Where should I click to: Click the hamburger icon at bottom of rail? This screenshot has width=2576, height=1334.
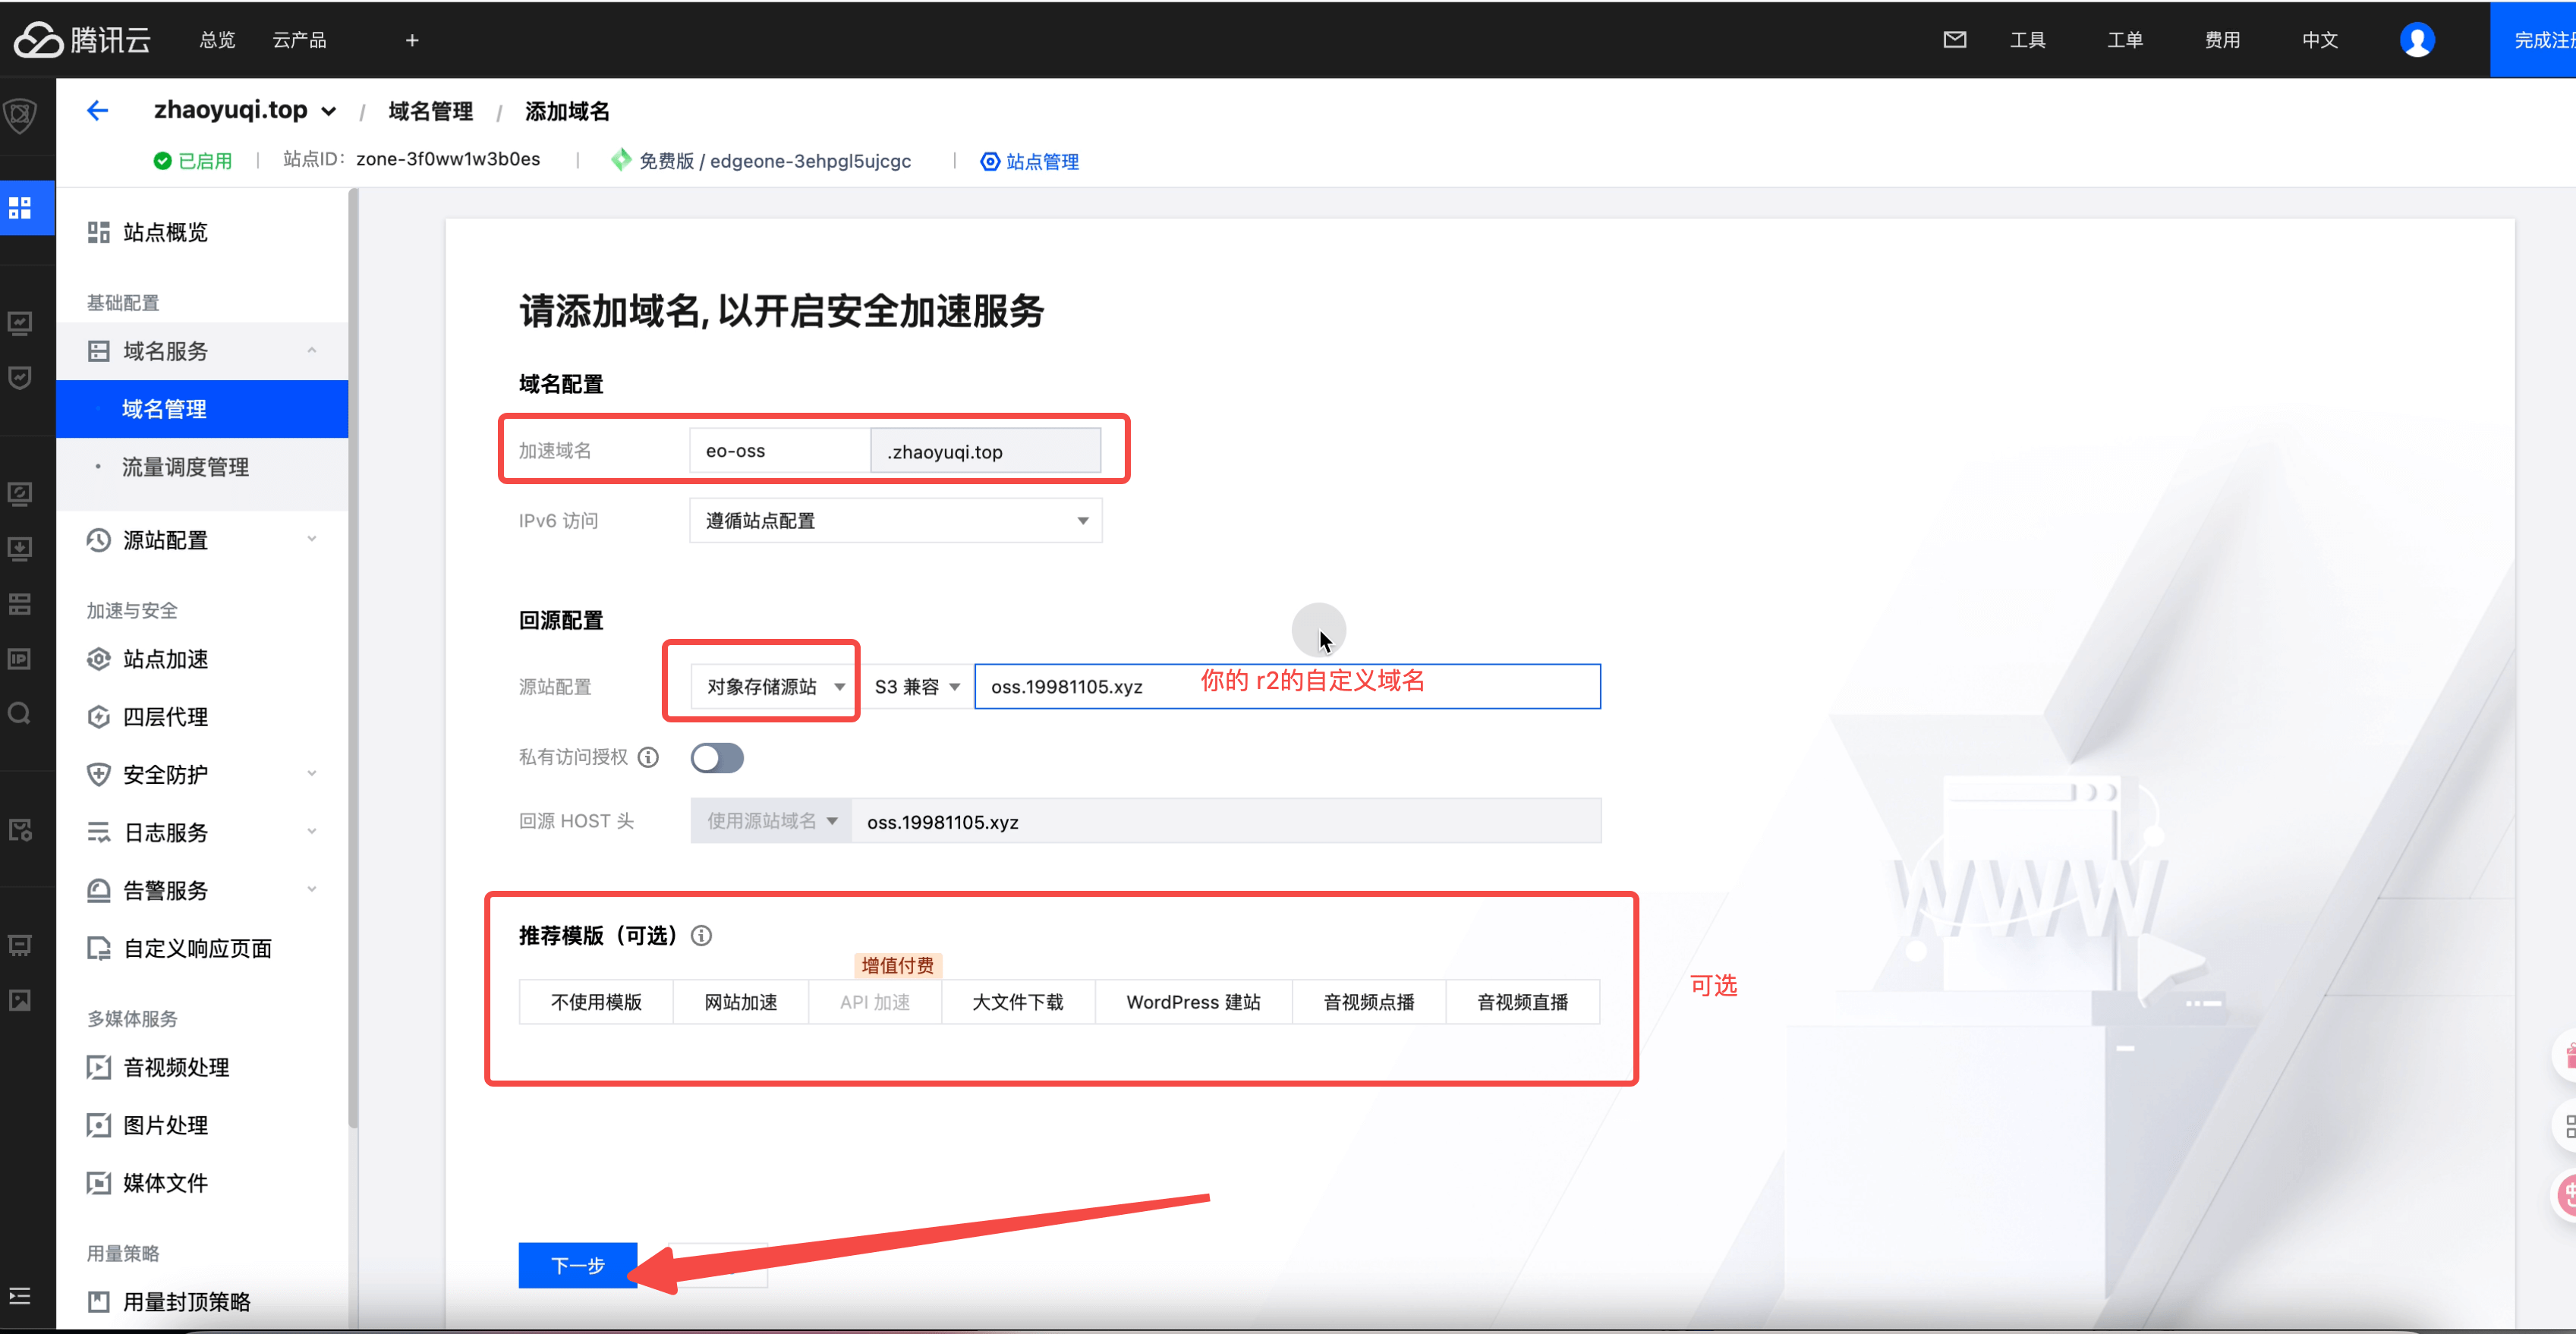point(20,1296)
